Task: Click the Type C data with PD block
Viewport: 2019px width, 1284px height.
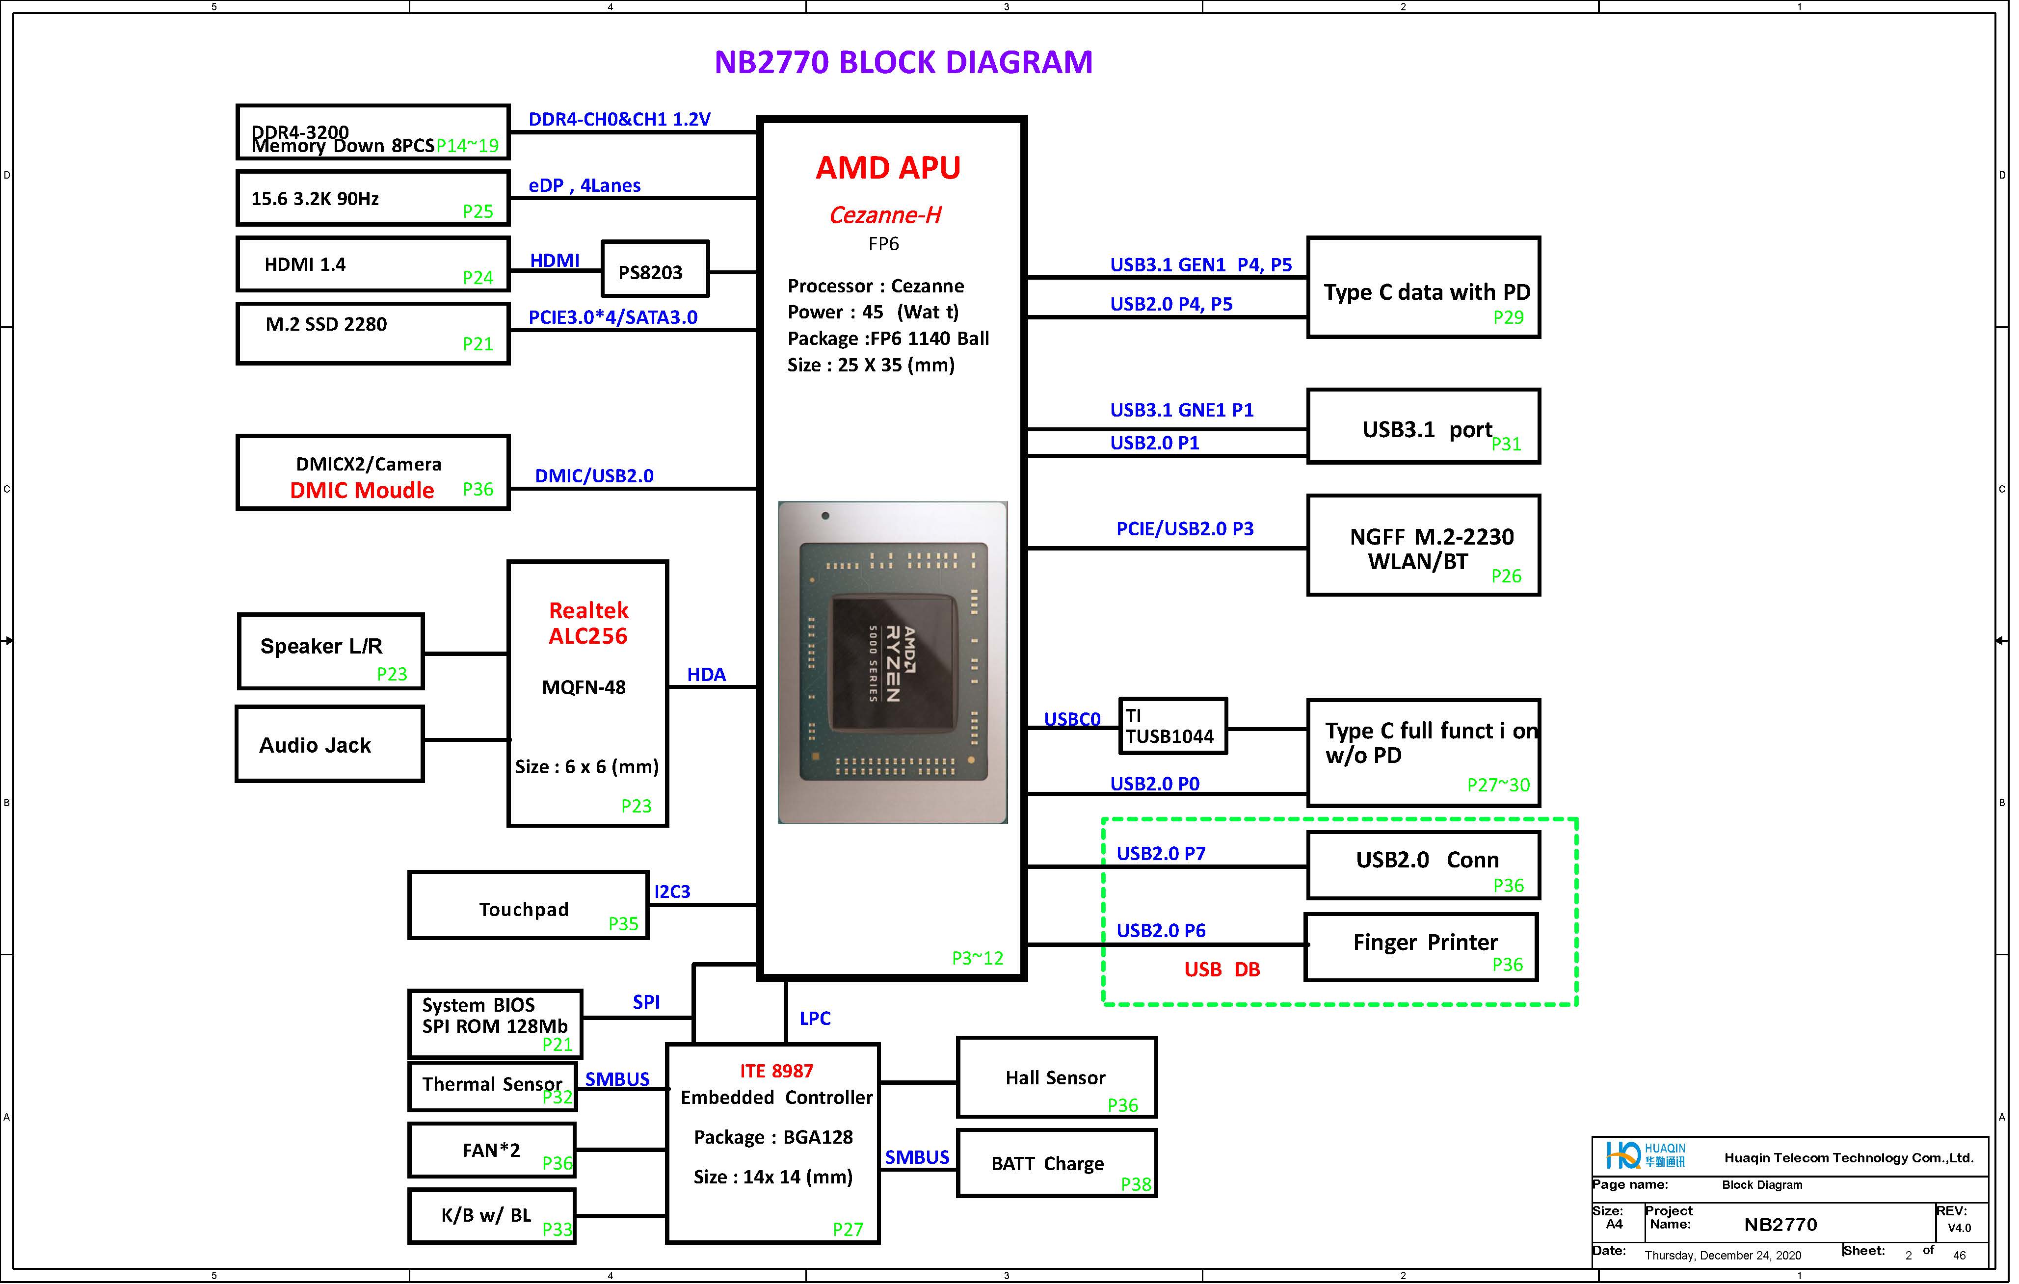Action: pyautogui.click(x=1424, y=288)
